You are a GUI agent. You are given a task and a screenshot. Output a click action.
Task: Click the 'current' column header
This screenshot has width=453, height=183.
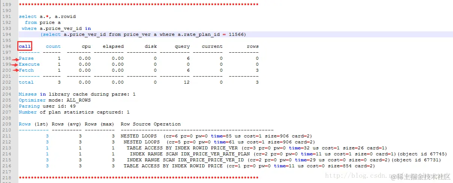[212, 46]
